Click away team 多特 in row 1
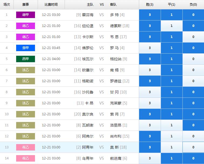 point(114,15)
